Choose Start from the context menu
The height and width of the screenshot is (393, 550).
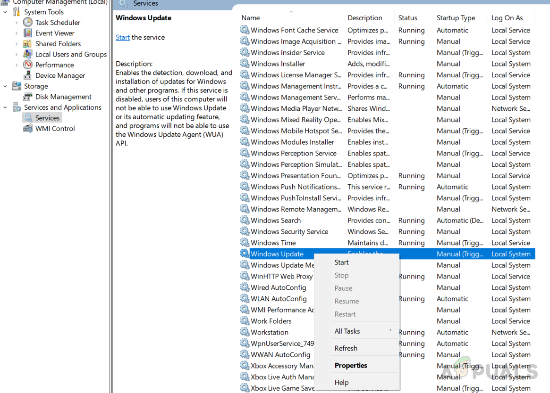pyautogui.click(x=341, y=262)
